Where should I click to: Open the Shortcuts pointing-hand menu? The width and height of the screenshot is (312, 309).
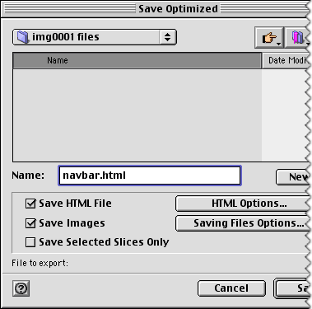click(269, 38)
